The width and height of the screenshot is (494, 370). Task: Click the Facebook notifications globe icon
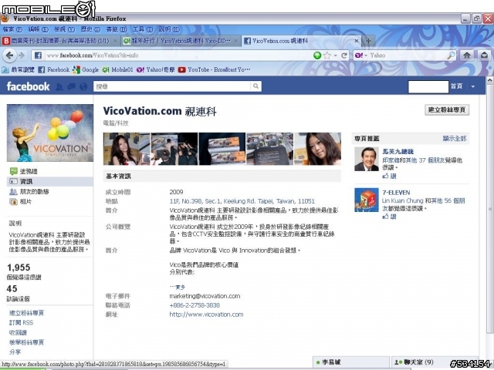83,86
